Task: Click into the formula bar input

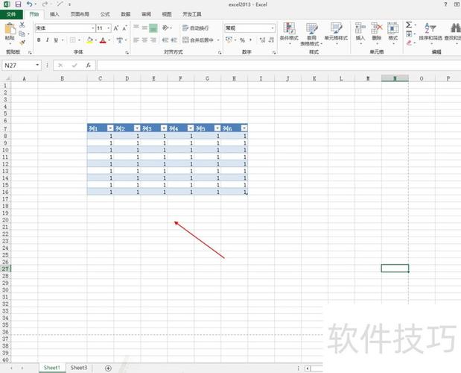Action: pyautogui.click(x=279, y=65)
